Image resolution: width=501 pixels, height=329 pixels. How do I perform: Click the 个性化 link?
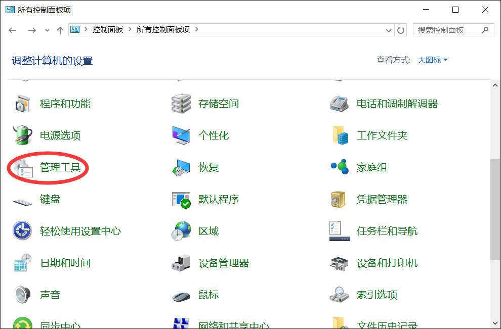(213, 135)
